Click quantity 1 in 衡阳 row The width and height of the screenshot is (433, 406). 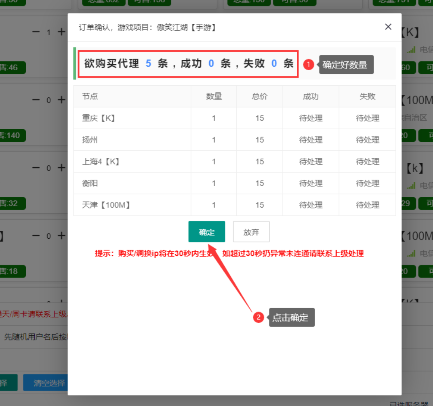click(214, 183)
